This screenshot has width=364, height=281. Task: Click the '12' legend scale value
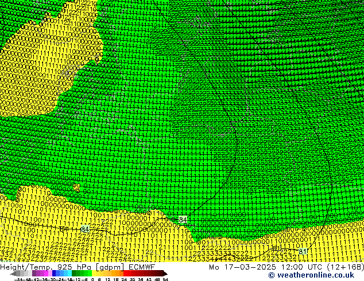(x=108, y=279)
